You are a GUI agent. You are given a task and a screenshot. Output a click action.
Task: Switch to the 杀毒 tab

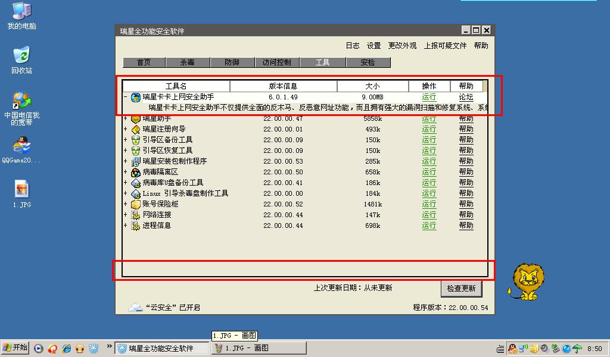tap(188, 62)
